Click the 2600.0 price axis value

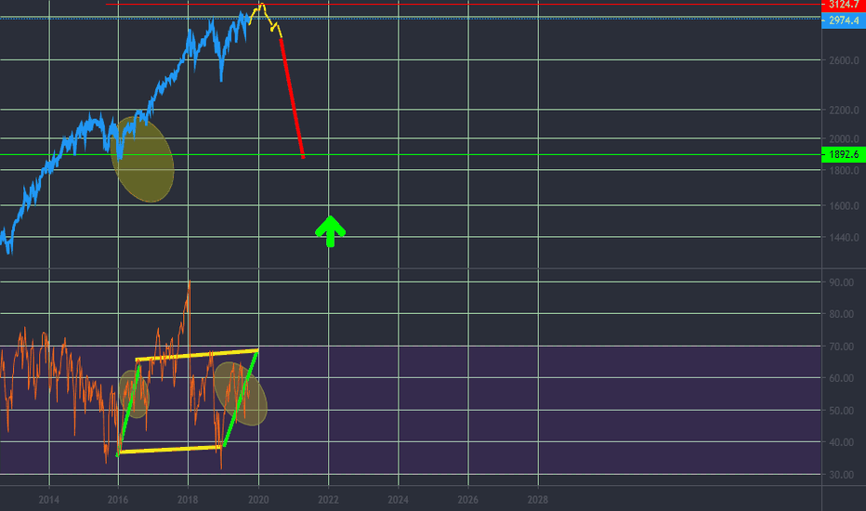click(844, 60)
